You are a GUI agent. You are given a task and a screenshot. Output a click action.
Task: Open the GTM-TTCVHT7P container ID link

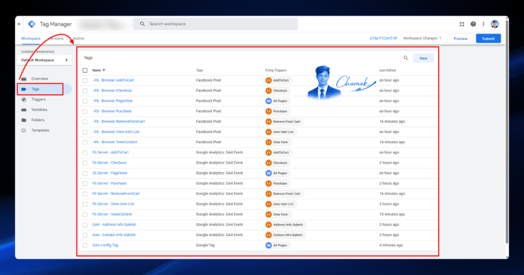coord(383,38)
